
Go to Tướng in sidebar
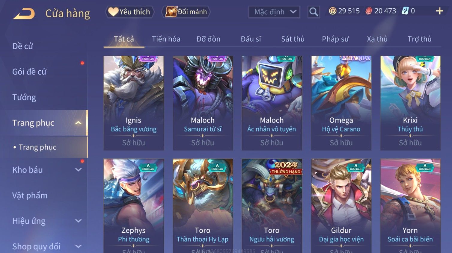pyautogui.click(x=24, y=97)
